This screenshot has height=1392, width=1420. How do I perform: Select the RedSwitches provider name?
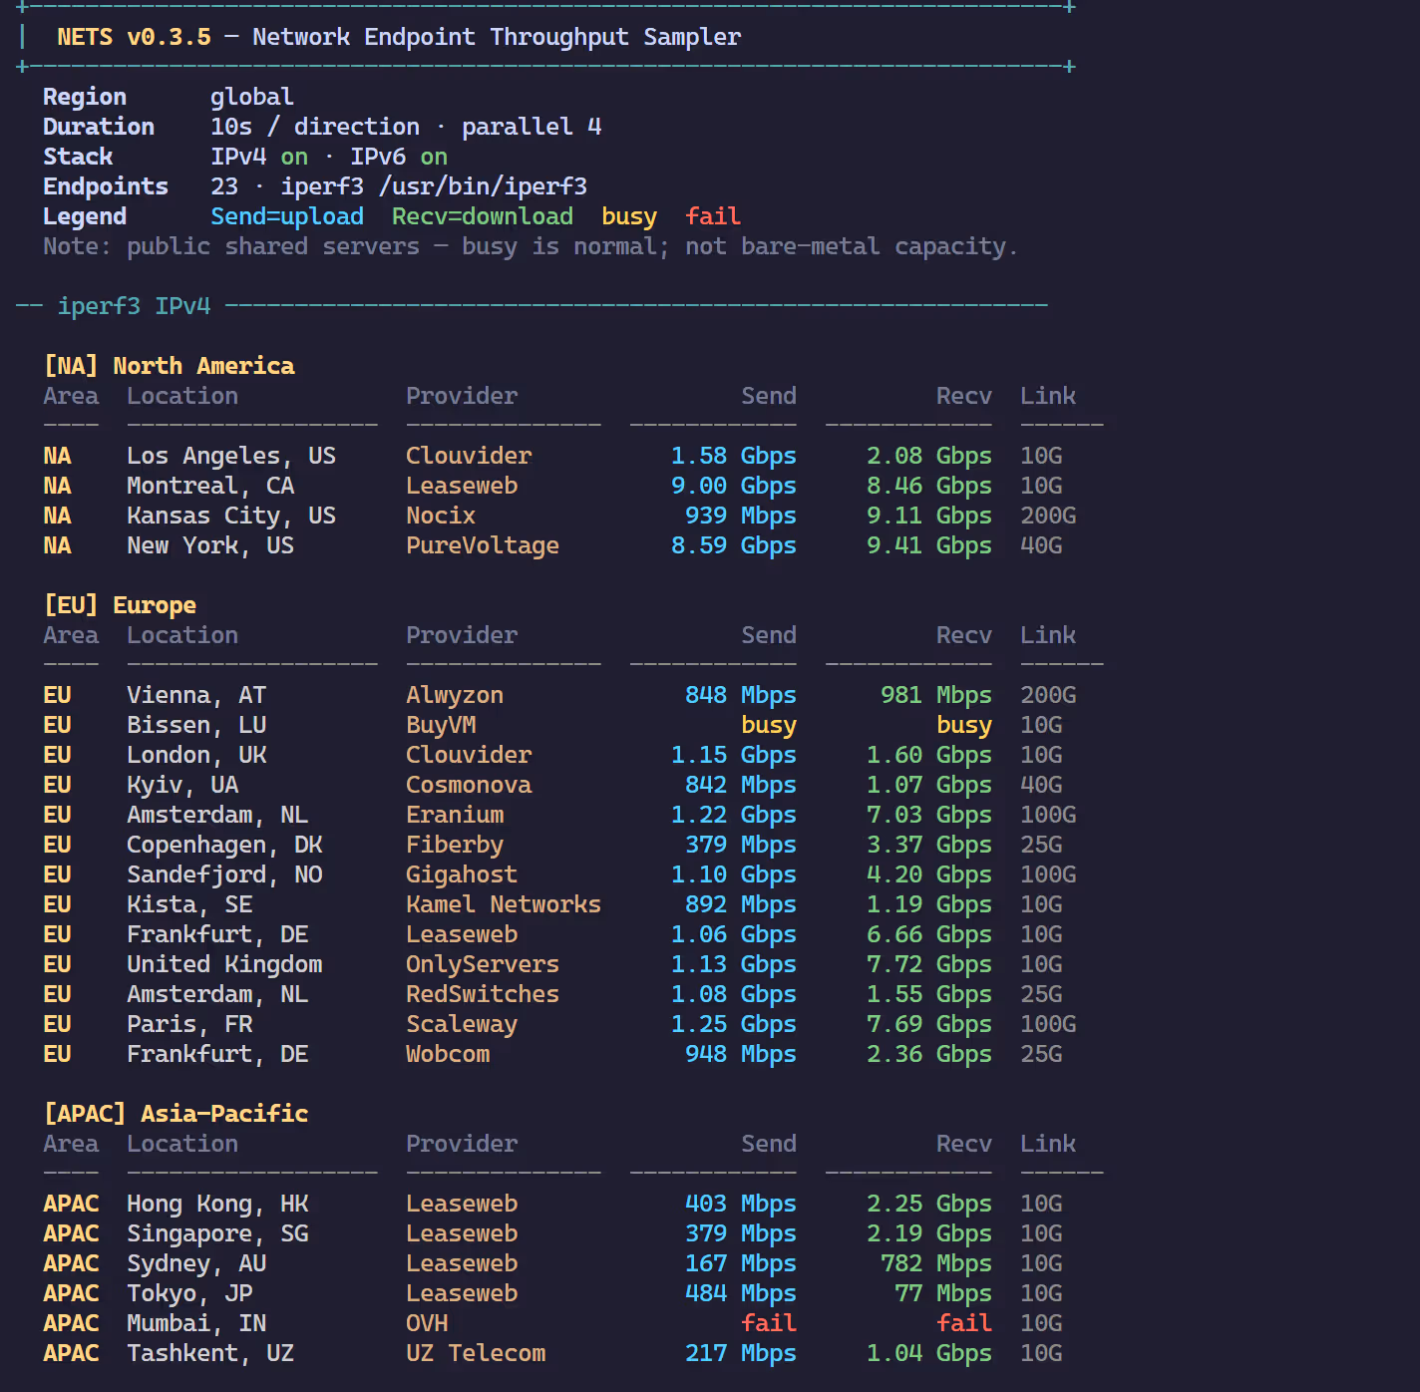point(483,994)
